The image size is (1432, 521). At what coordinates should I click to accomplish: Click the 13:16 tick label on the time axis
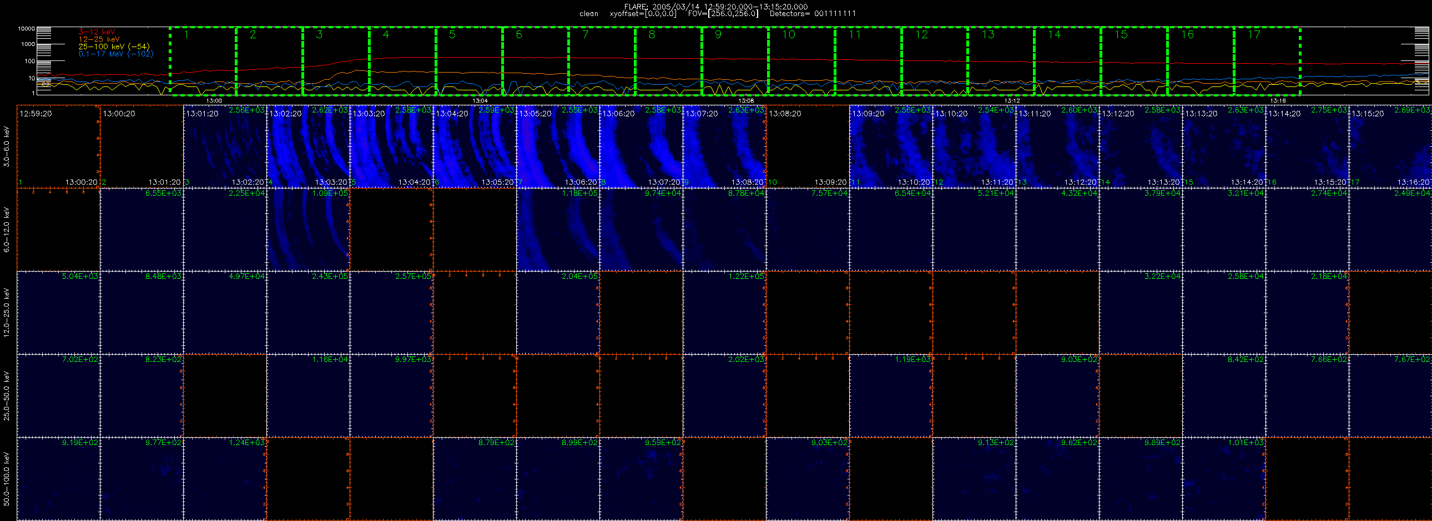point(1278,101)
